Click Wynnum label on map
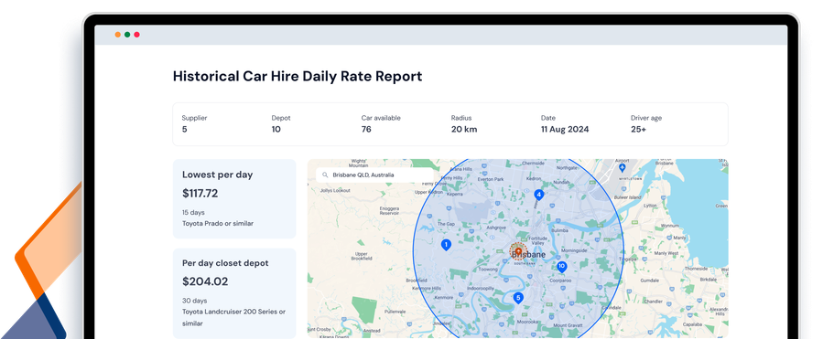 (x=670, y=226)
